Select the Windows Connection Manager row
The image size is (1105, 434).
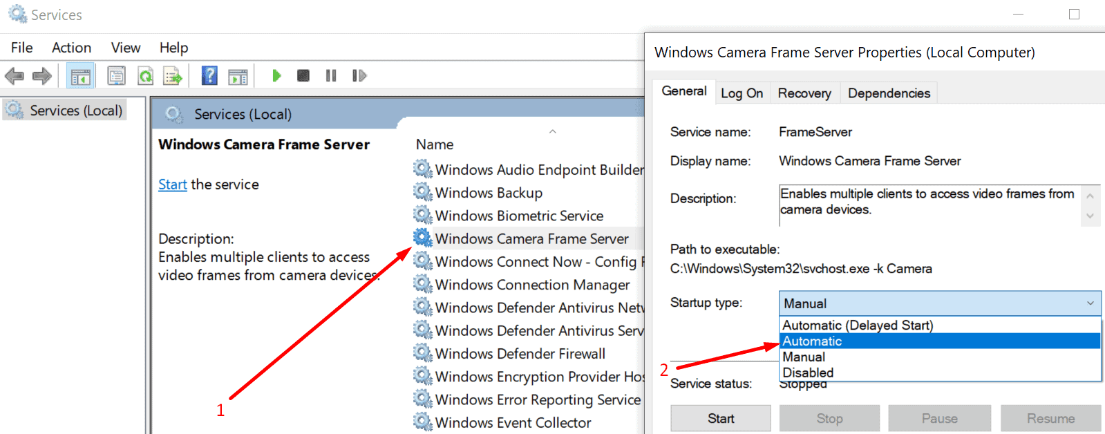[x=528, y=284]
